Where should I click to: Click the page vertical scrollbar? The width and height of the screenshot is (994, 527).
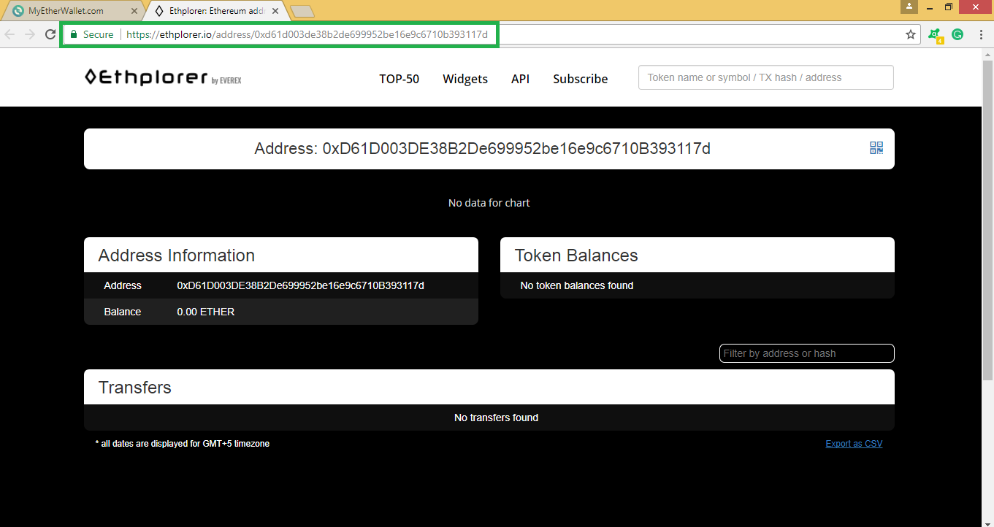point(988,219)
